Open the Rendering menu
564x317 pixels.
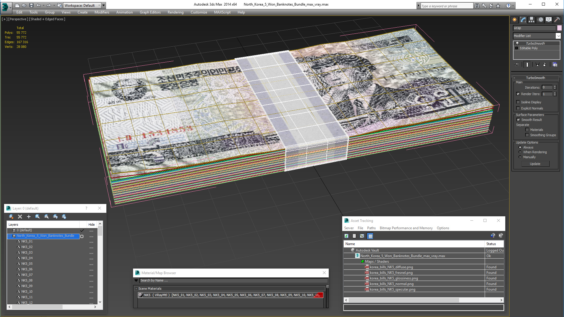[175, 12]
